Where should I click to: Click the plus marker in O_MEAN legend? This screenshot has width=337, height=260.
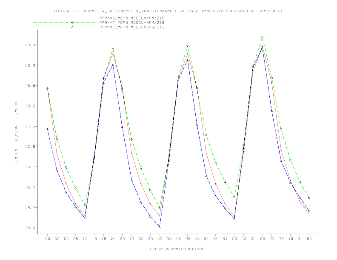72,18
